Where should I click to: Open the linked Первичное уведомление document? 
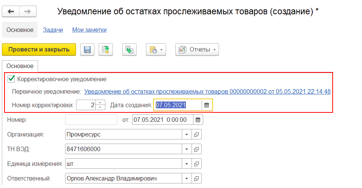pyautogui.click(x=207, y=91)
